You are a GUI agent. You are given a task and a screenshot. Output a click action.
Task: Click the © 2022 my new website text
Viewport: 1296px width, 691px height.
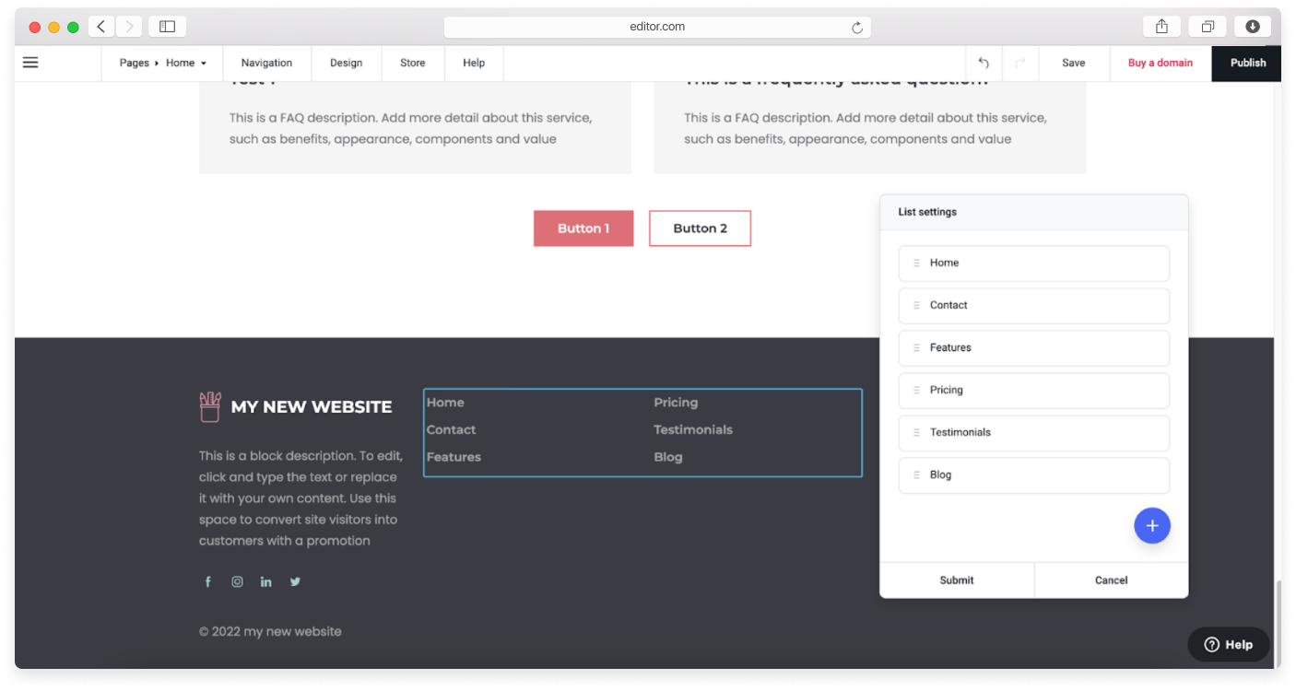pyautogui.click(x=270, y=632)
